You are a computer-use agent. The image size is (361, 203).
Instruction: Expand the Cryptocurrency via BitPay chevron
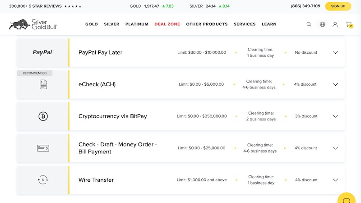[335, 116]
